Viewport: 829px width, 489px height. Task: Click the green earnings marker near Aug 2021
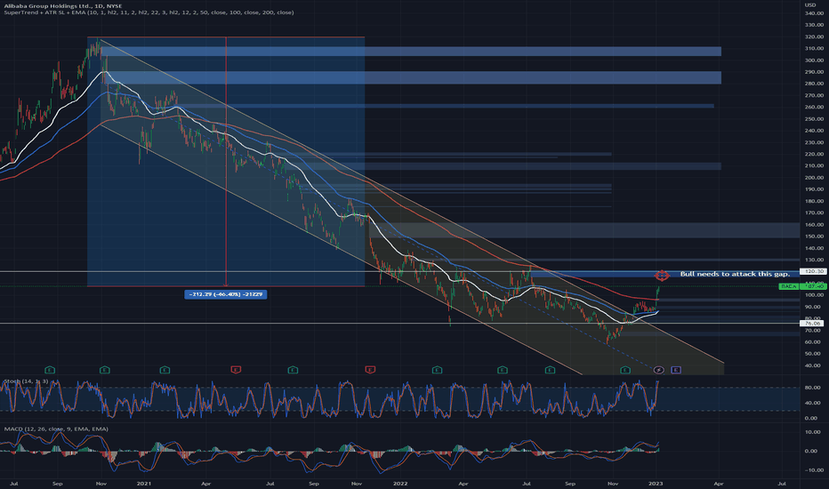293,370
